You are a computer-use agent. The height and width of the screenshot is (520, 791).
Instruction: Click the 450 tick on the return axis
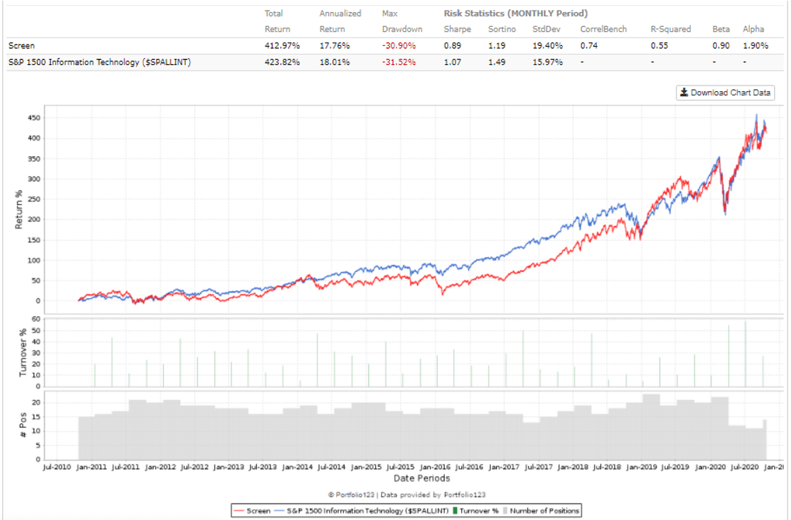click(34, 118)
